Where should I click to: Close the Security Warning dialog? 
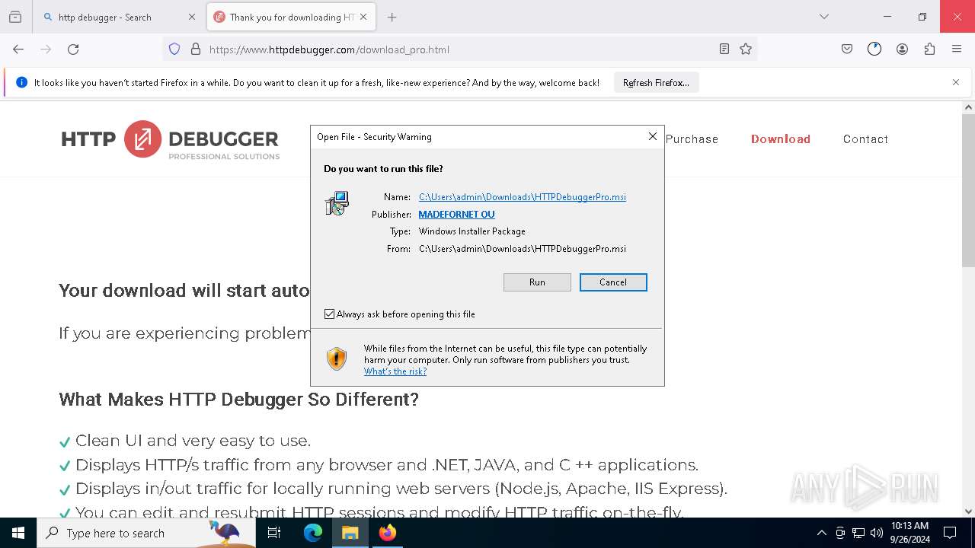(652, 136)
